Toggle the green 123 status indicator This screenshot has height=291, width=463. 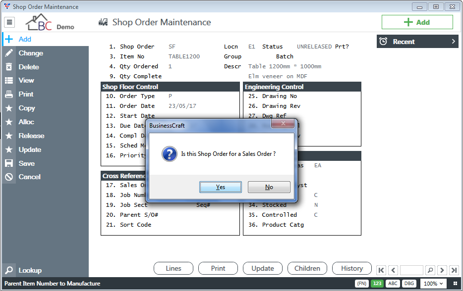[x=377, y=284]
